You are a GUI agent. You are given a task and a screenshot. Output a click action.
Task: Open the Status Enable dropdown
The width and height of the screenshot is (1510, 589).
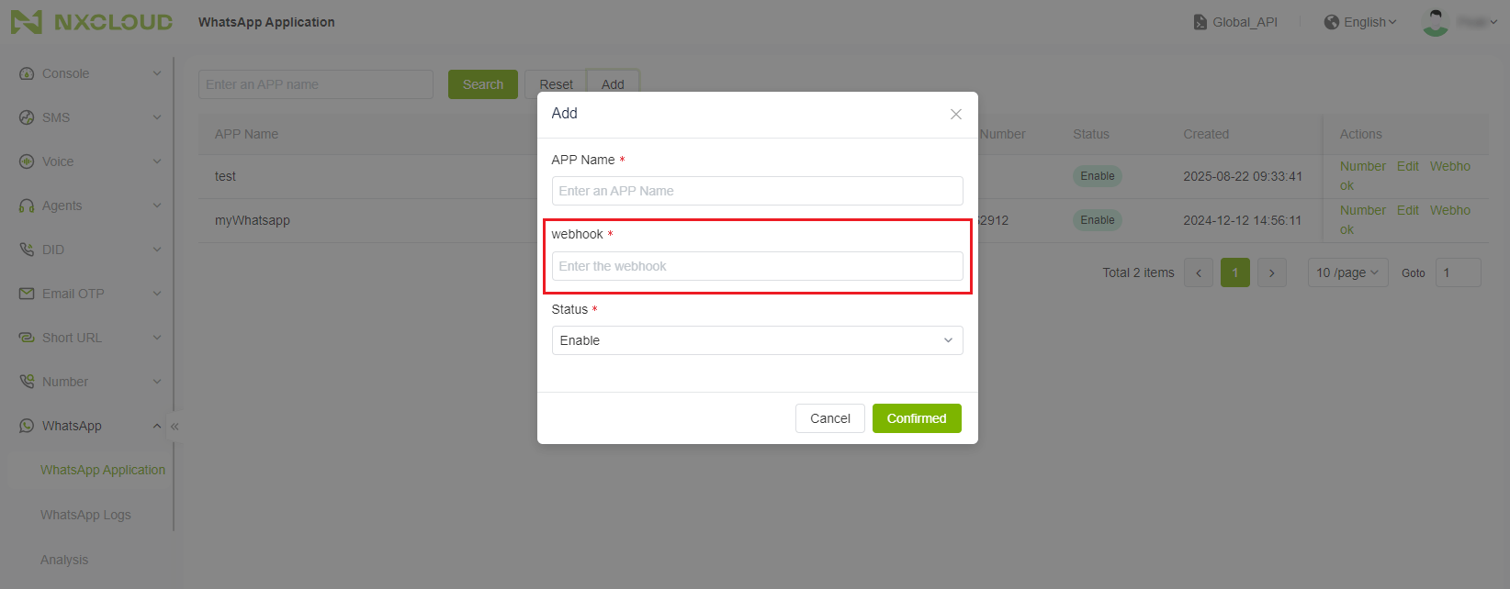[x=757, y=340]
